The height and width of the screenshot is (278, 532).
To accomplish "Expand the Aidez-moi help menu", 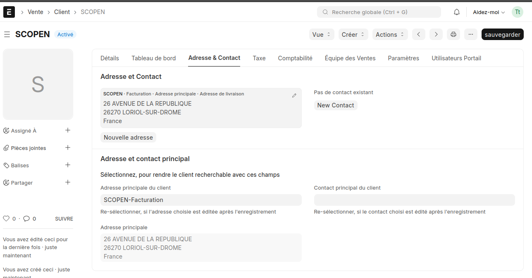I will coord(489,12).
